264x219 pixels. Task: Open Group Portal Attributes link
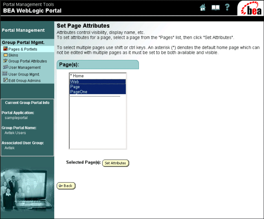(28, 61)
